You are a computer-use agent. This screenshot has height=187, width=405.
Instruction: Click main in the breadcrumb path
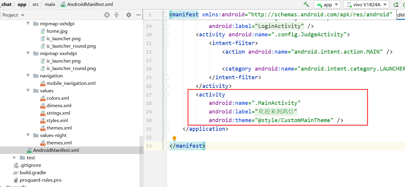[50, 4]
